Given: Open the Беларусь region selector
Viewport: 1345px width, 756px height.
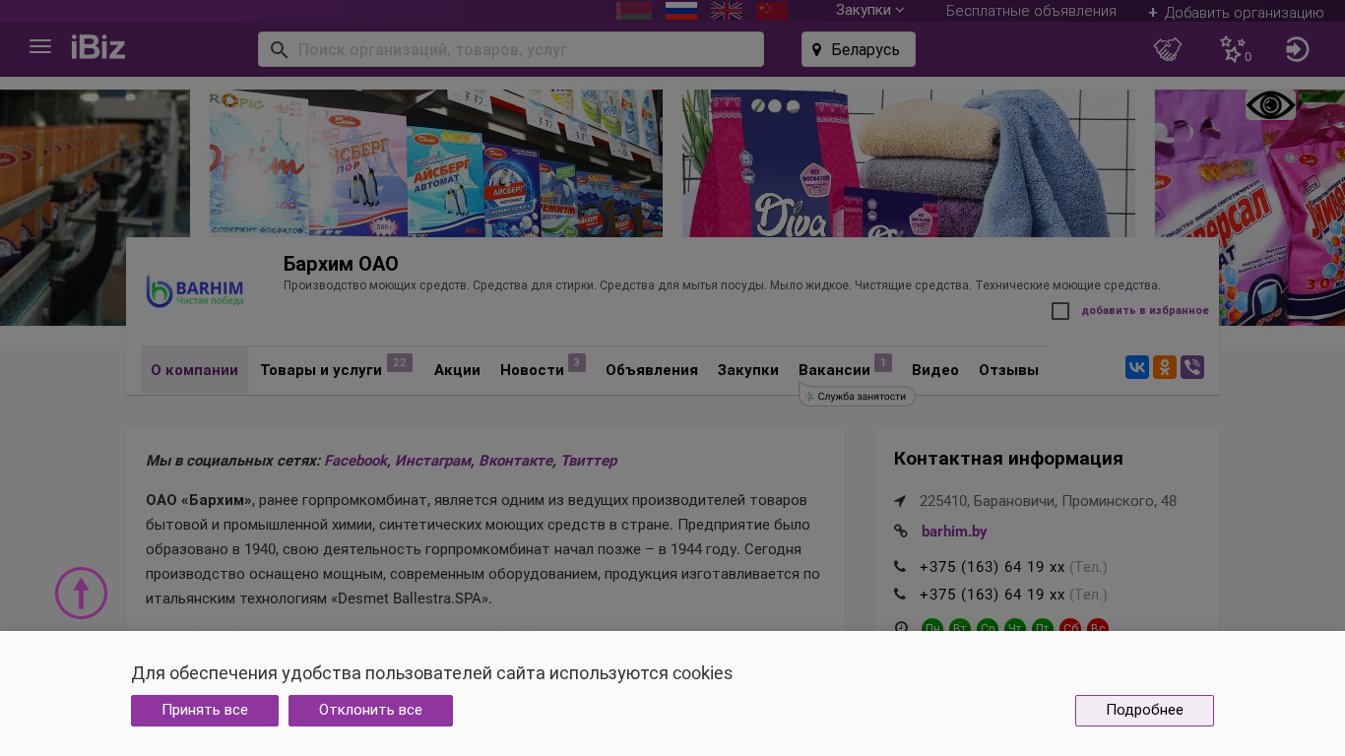Looking at the screenshot, I should (x=859, y=49).
